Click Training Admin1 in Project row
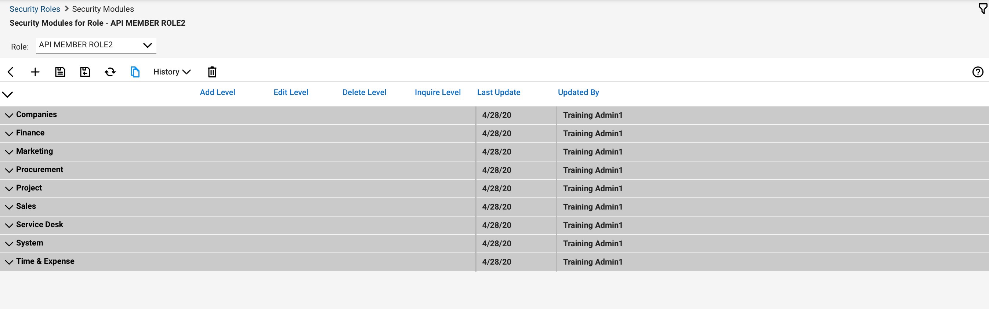This screenshot has width=989, height=309. [593, 189]
